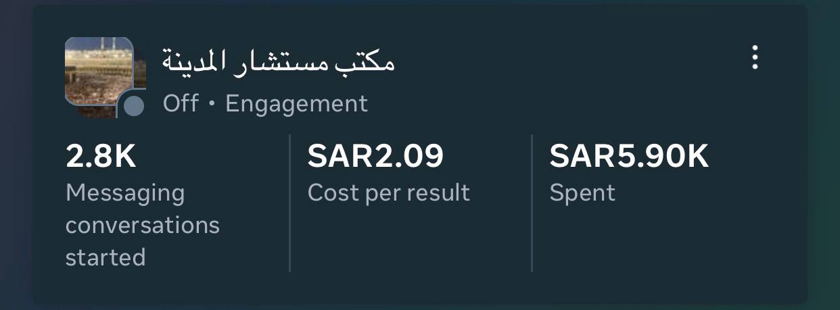Click the 2.8K results value
The image size is (840, 310).
click(x=101, y=157)
